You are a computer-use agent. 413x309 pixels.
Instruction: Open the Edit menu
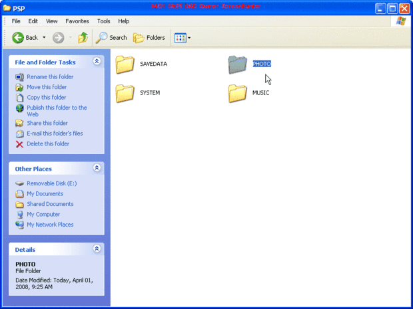(x=33, y=21)
